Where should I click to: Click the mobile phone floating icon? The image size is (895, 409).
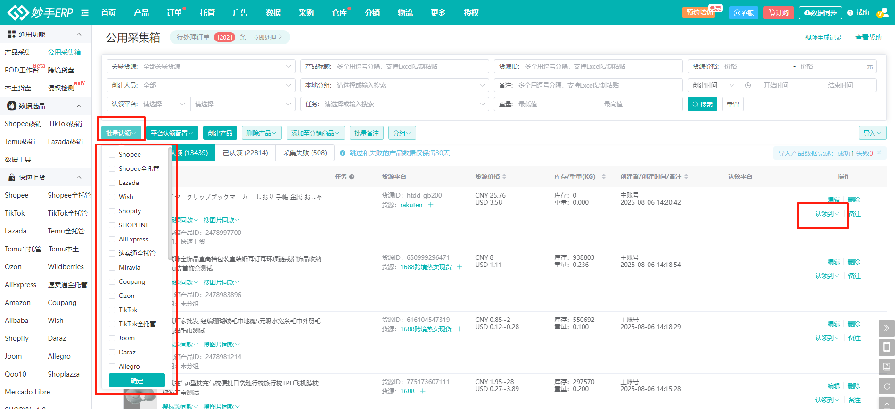[x=887, y=347]
